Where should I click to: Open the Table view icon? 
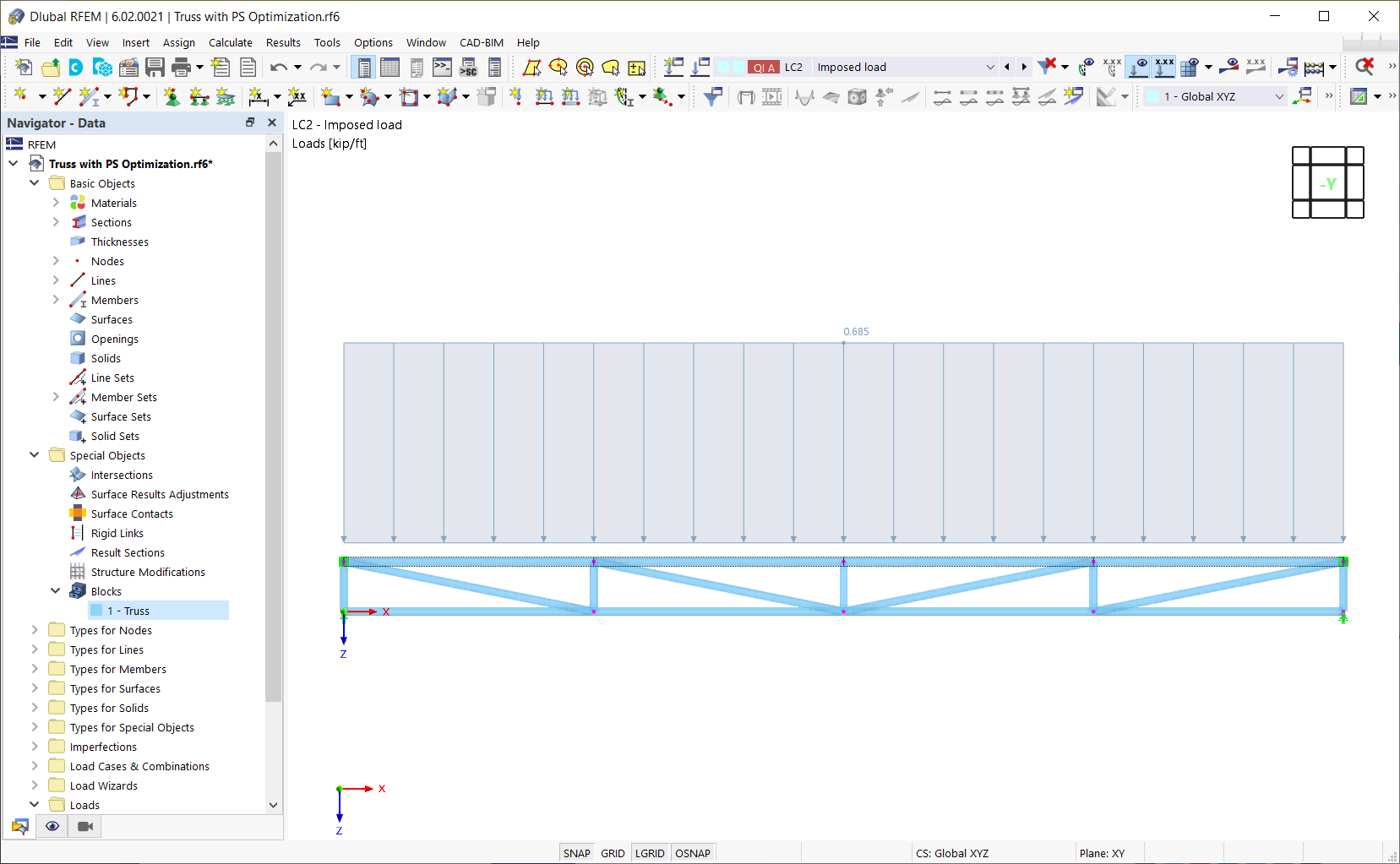pyautogui.click(x=389, y=67)
